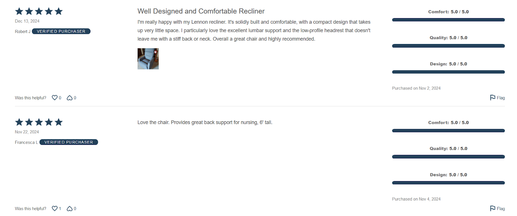Click Robert J's five-star rating

(x=39, y=11)
